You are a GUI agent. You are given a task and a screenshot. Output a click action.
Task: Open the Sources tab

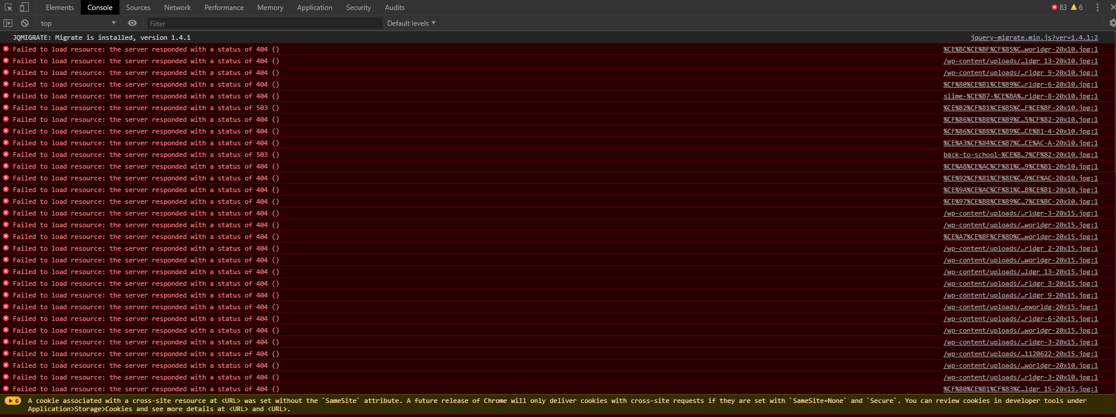point(138,8)
